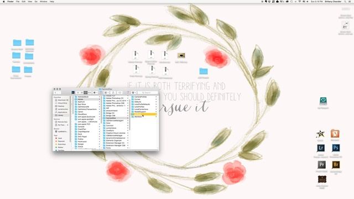Select the Extension Manager CC folder
Screen dimensions: 354x199
pos(116,143)
